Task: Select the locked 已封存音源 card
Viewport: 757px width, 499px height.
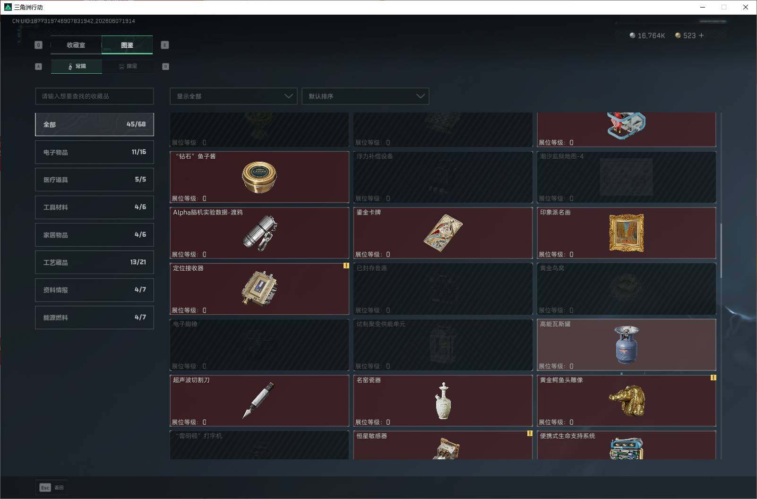Action: tap(443, 289)
